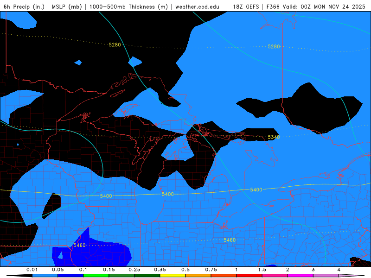Click the 0.15 legend value

109,270
